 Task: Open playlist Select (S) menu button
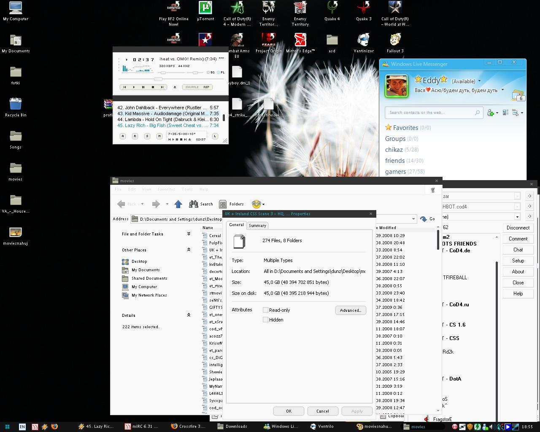pos(147,136)
